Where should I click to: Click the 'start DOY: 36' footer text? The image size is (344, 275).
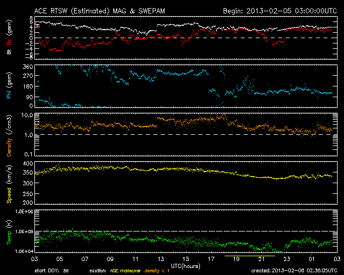pyautogui.click(x=52, y=271)
